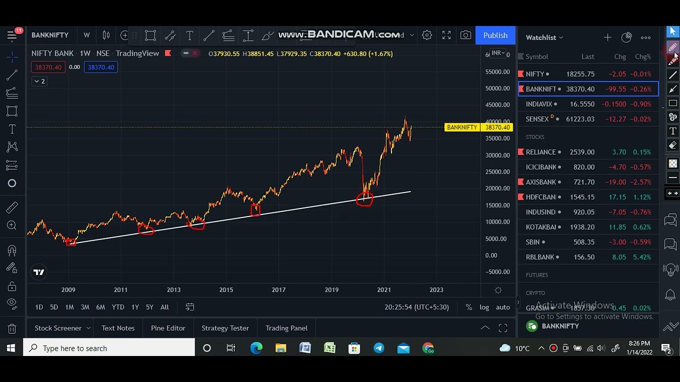Toggle the flag on RELIANCE watchlist row
The width and height of the screenshot is (680, 382).
point(521,152)
